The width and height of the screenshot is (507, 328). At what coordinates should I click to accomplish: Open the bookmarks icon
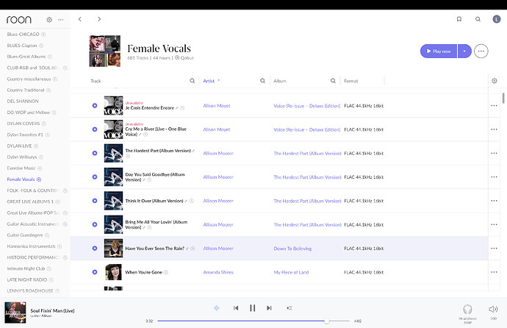[459, 19]
